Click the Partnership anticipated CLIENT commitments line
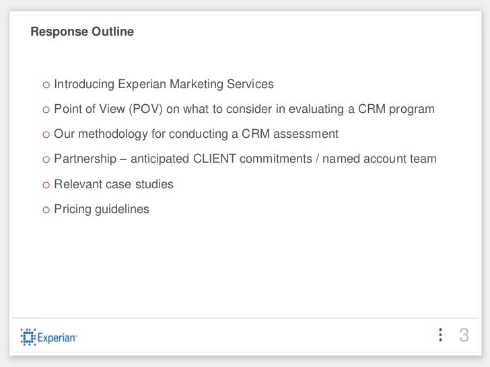The width and height of the screenshot is (490, 367). (245, 159)
